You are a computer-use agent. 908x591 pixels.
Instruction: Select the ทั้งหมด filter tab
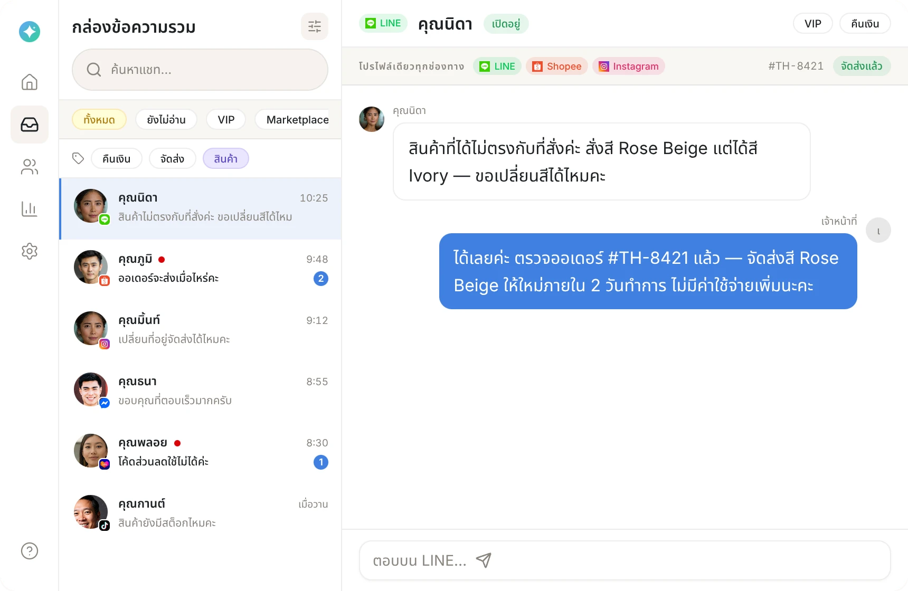[x=99, y=119]
